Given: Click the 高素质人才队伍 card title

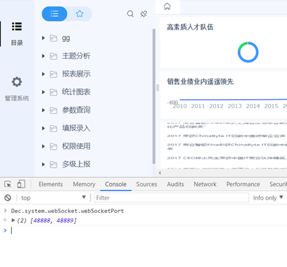Looking at the screenshot, I should click(190, 27).
